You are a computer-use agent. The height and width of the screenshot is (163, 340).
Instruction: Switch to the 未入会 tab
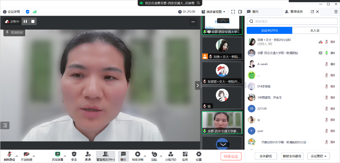(315, 30)
